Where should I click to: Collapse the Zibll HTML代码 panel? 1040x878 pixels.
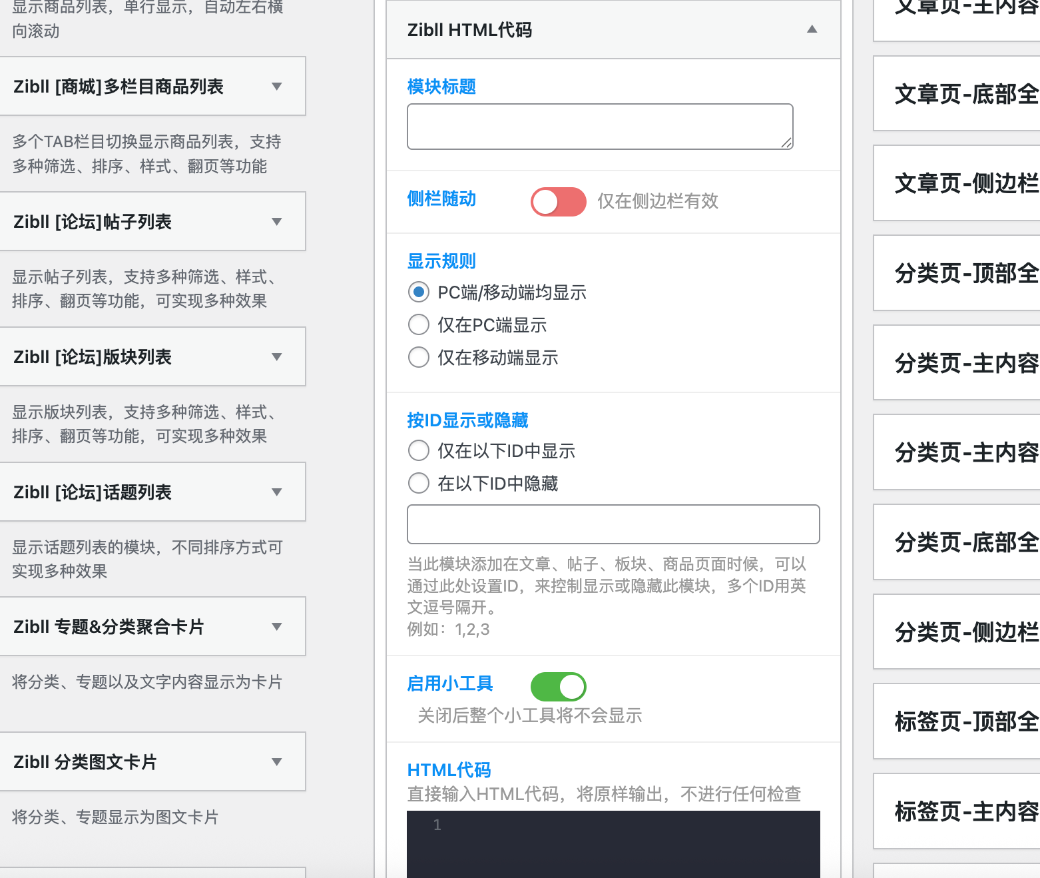pyautogui.click(x=811, y=29)
